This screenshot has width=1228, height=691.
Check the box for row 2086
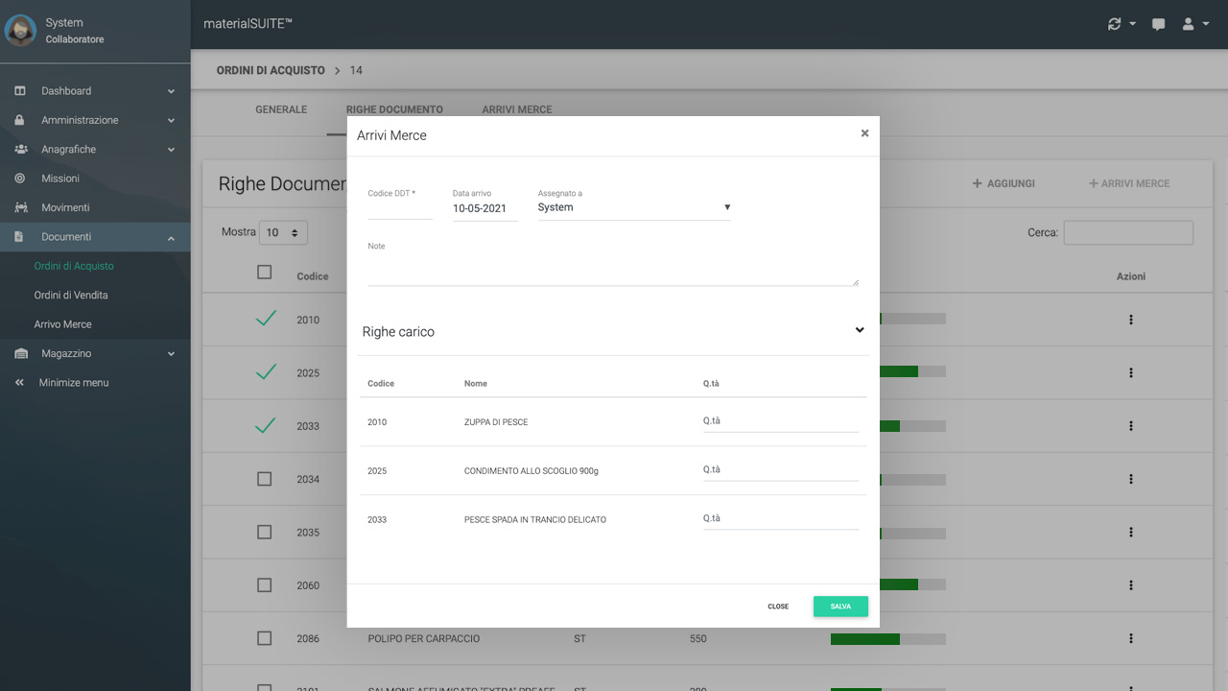tap(265, 638)
